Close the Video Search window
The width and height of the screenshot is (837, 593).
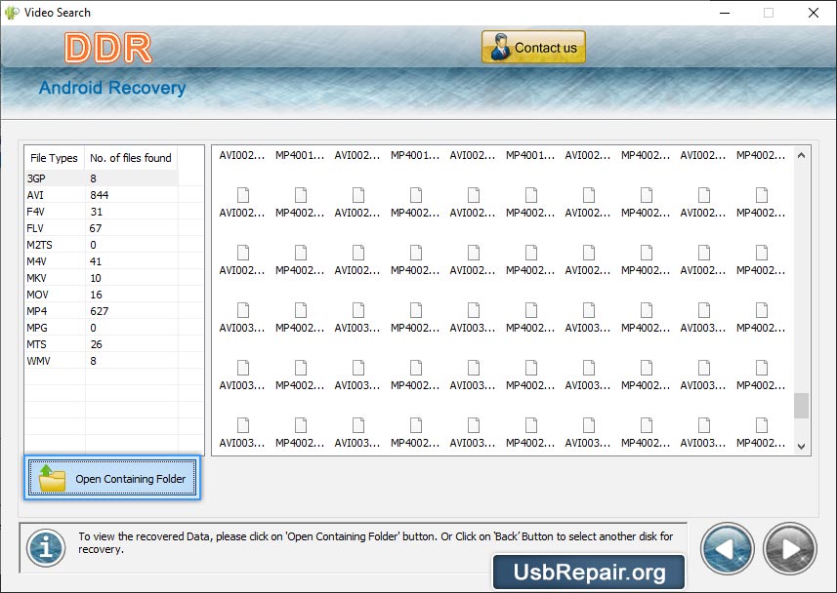pyautogui.click(x=813, y=13)
